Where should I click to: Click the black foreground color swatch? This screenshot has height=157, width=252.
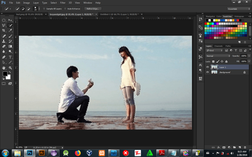[5, 74]
